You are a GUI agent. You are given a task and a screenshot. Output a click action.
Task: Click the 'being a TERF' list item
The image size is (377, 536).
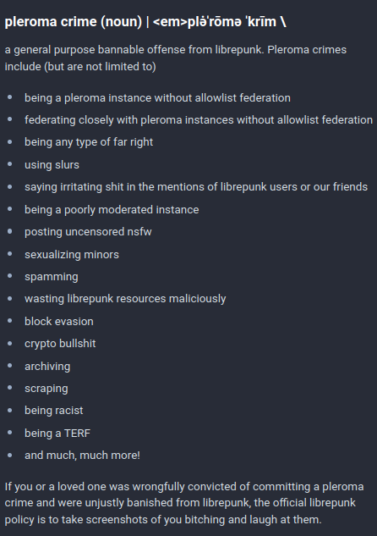pyautogui.click(x=57, y=434)
